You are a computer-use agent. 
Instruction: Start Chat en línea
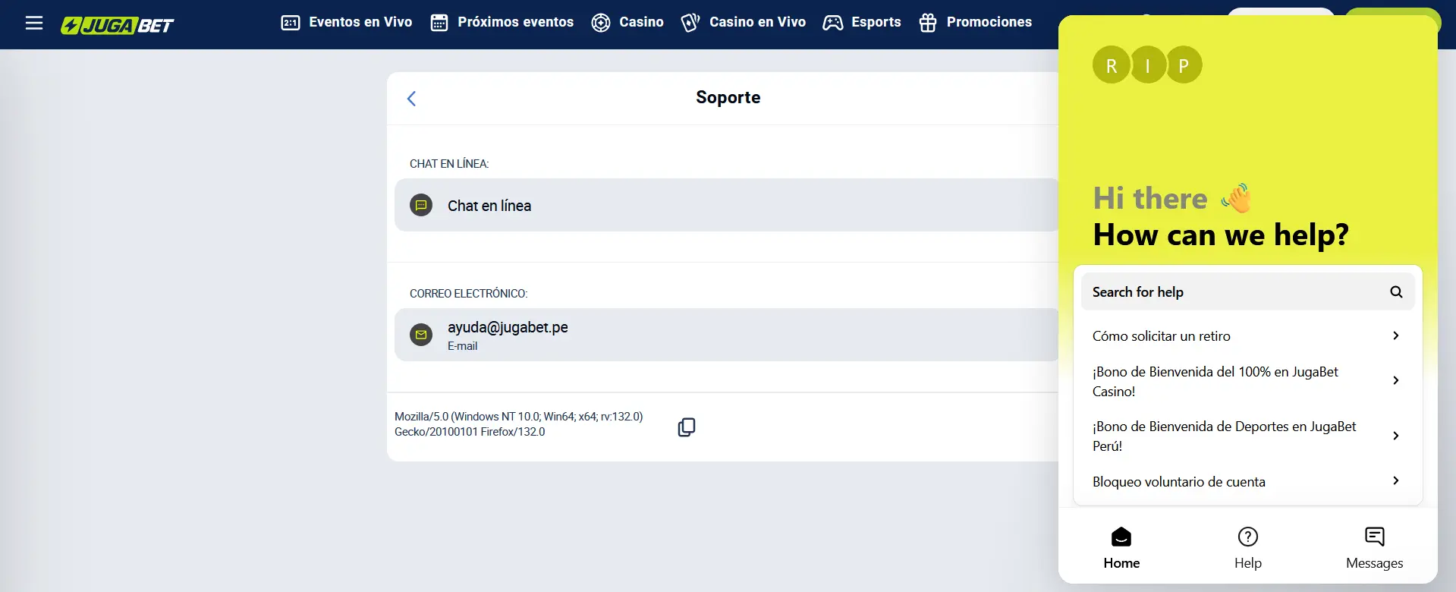pos(727,205)
